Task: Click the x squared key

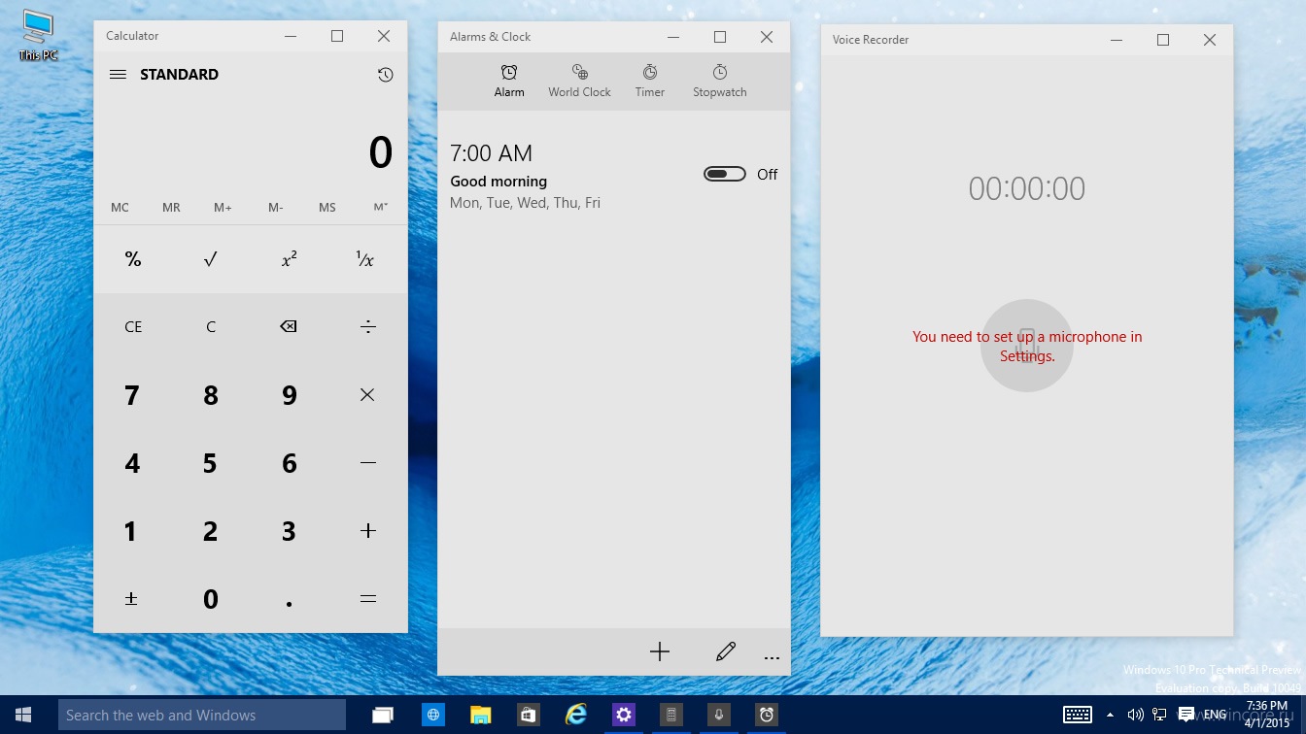Action: [x=289, y=259]
